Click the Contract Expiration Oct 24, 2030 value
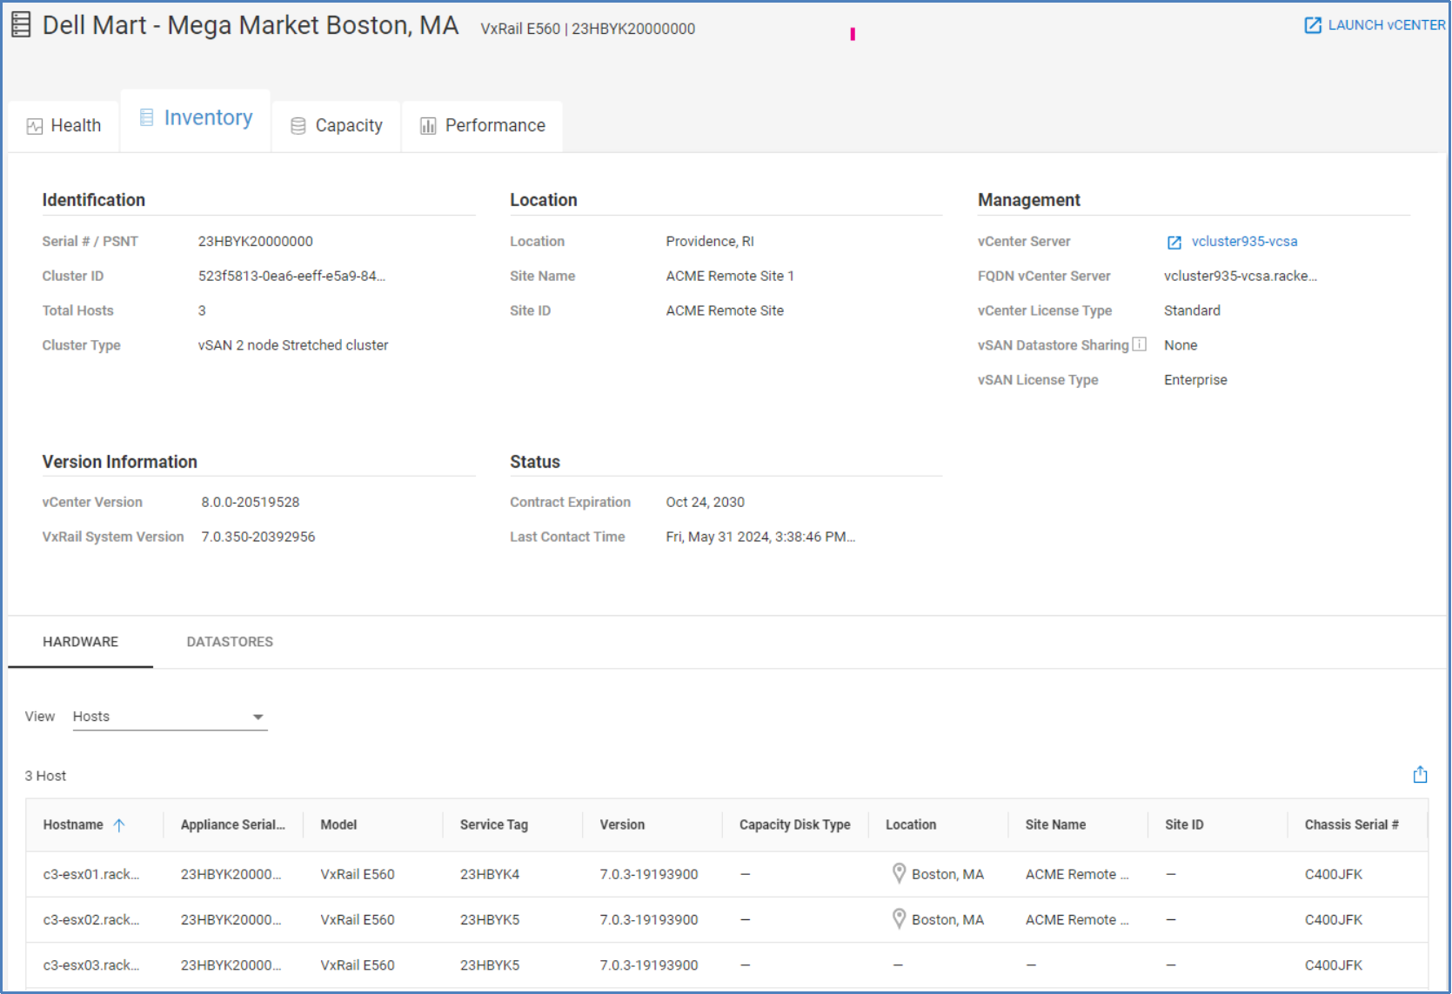 pyautogui.click(x=706, y=502)
